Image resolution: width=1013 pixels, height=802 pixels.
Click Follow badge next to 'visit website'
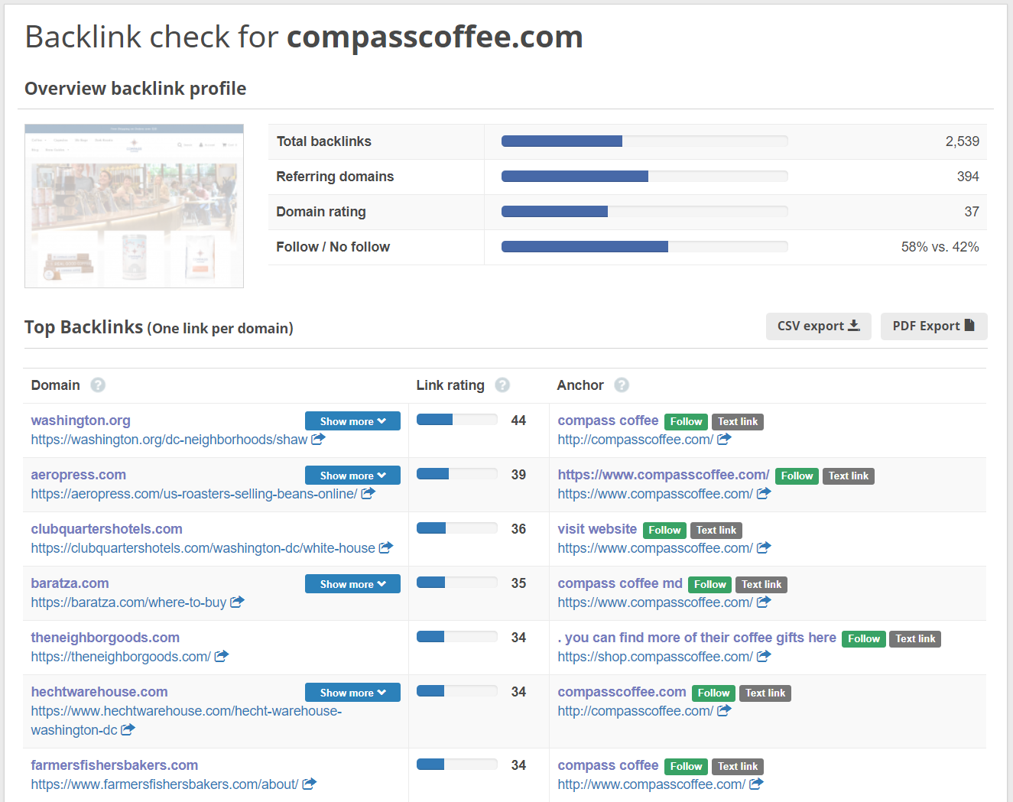664,530
